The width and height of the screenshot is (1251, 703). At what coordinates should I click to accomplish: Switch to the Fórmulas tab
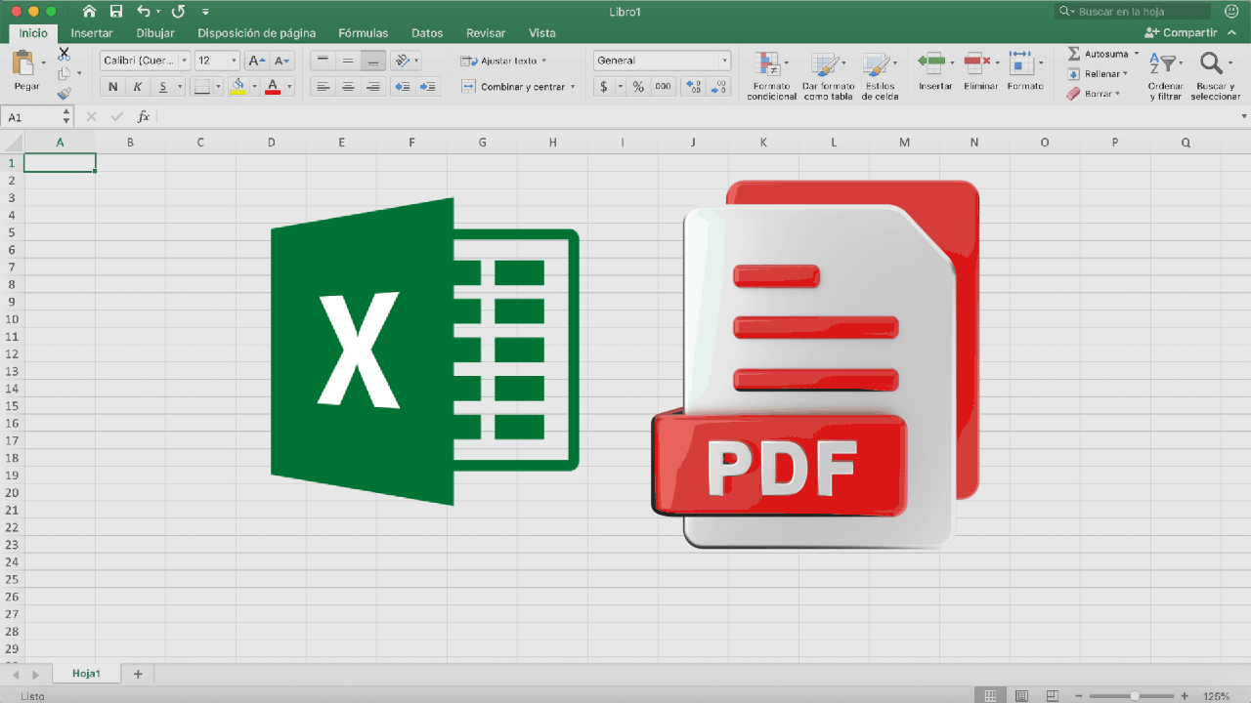click(x=364, y=33)
